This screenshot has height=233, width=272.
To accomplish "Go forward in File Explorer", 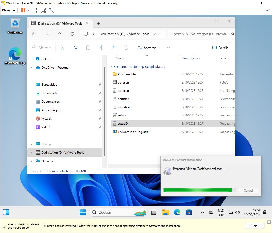I will [x=47, y=34].
